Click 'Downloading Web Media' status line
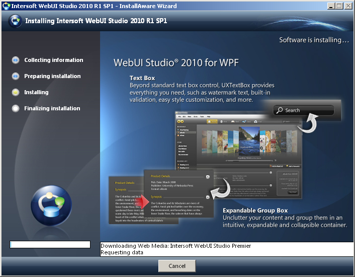The image size is (355, 277). [x=175, y=246]
